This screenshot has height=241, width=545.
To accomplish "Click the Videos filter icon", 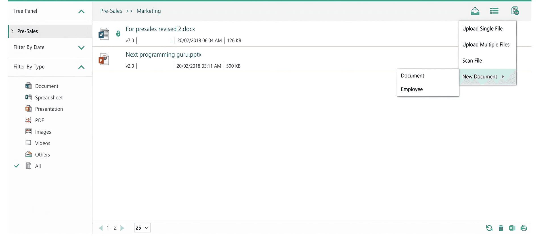I will [28, 143].
